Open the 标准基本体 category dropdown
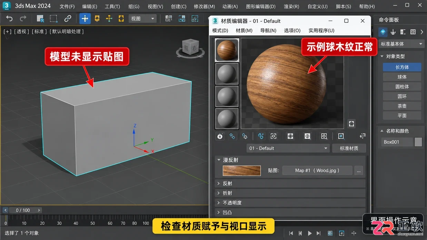 [401, 44]
